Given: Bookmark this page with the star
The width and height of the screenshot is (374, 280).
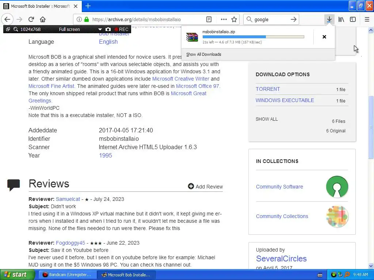Looking at the screenshot, I should click(234, 19).
